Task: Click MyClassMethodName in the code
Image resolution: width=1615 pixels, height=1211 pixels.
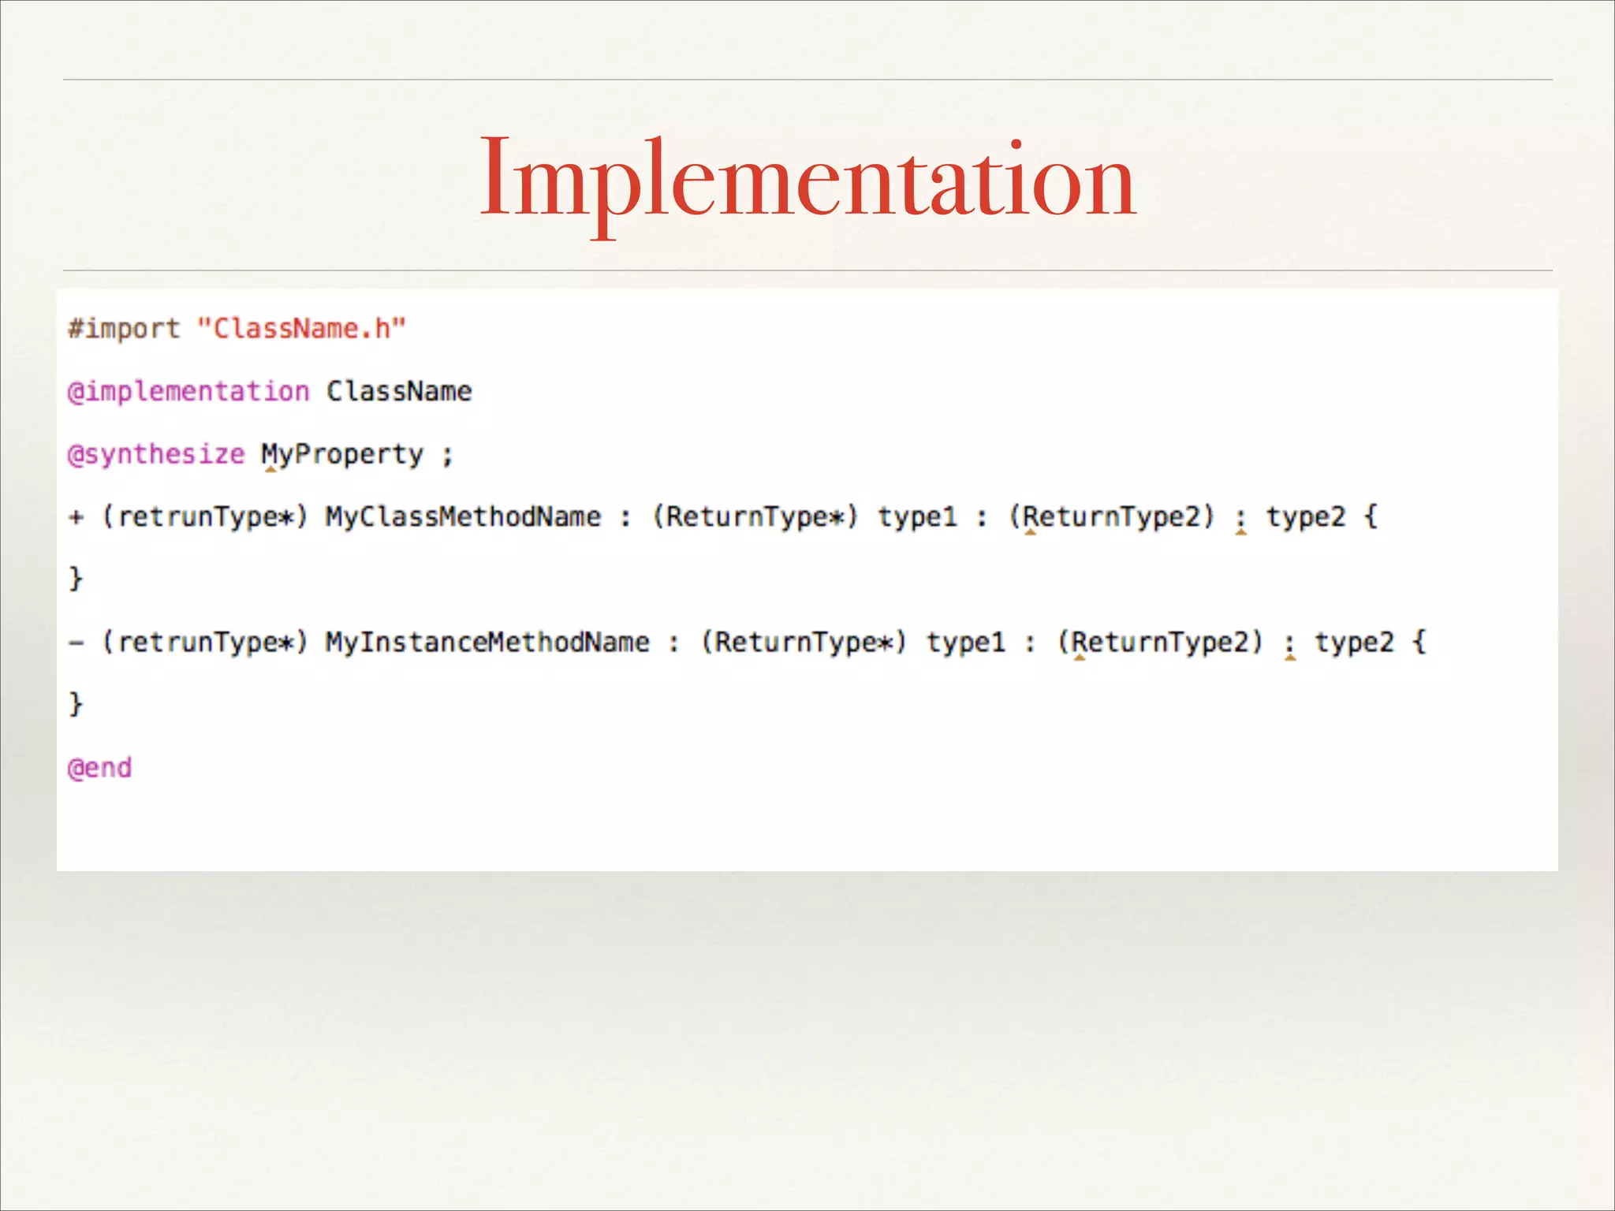Action: pyautogui.click(x=463, y=517)
